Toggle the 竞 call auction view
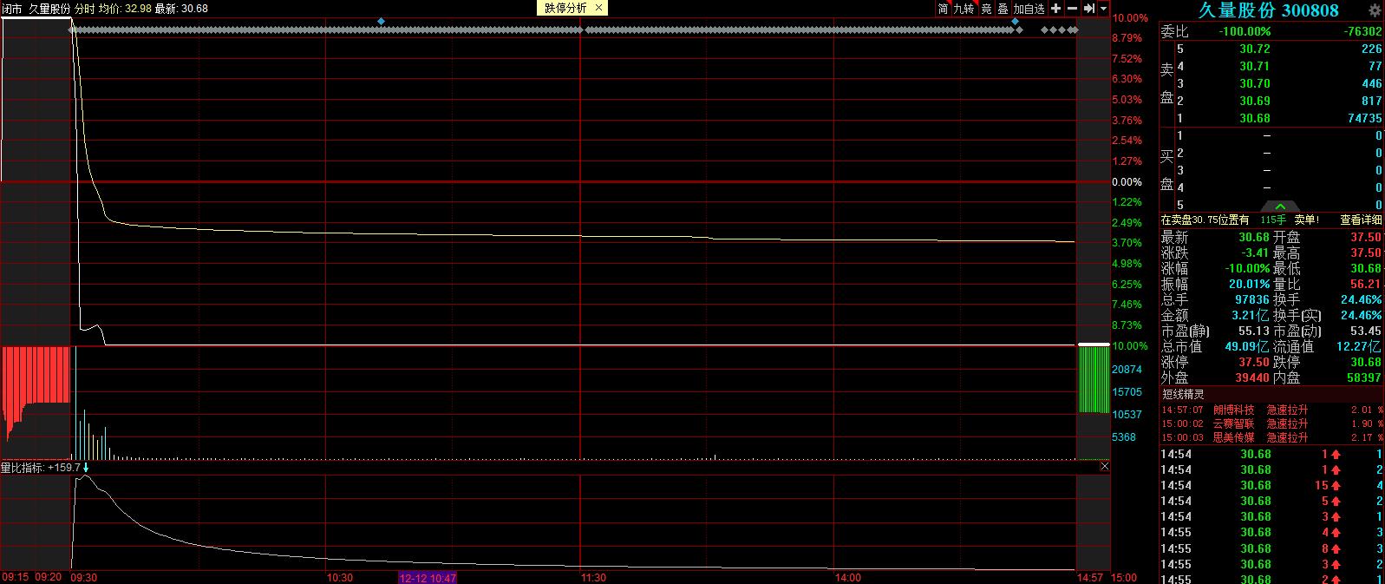This screenshot has height=584, width=1385. [986, 9]
